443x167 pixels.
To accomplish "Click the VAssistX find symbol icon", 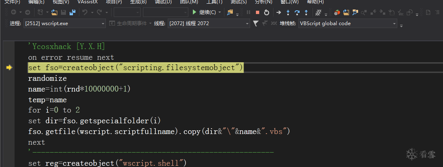I will (355, 12).
